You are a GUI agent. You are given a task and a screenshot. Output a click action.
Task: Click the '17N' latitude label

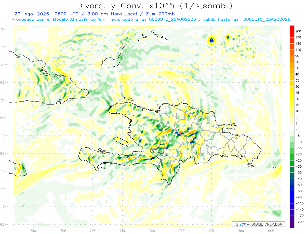coord(3,207)
